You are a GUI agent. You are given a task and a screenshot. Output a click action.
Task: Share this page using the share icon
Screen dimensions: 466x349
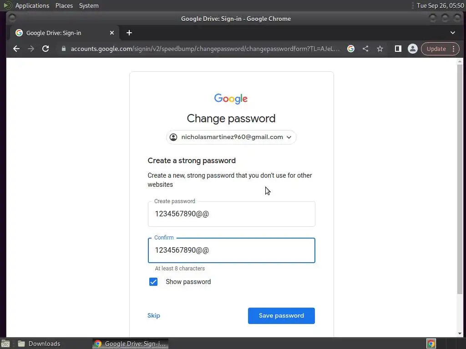[x=365, y=49]
